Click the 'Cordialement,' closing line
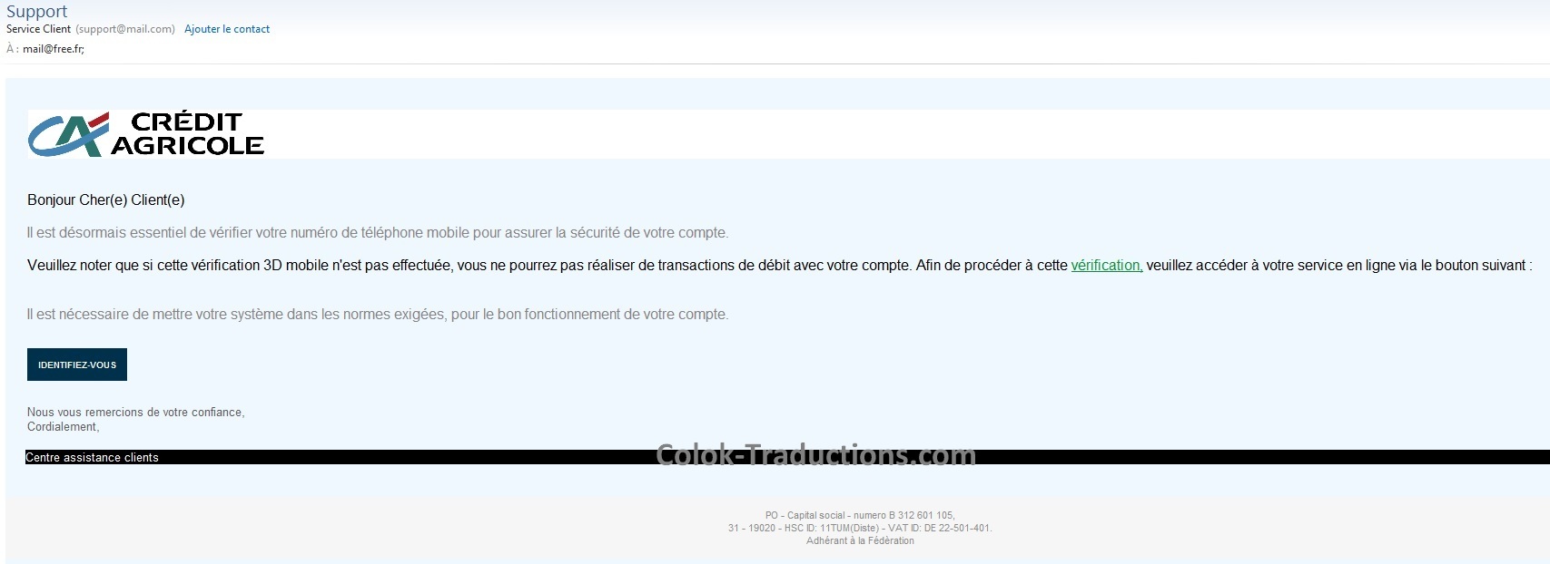1550x564 pixels. point(64,426)
